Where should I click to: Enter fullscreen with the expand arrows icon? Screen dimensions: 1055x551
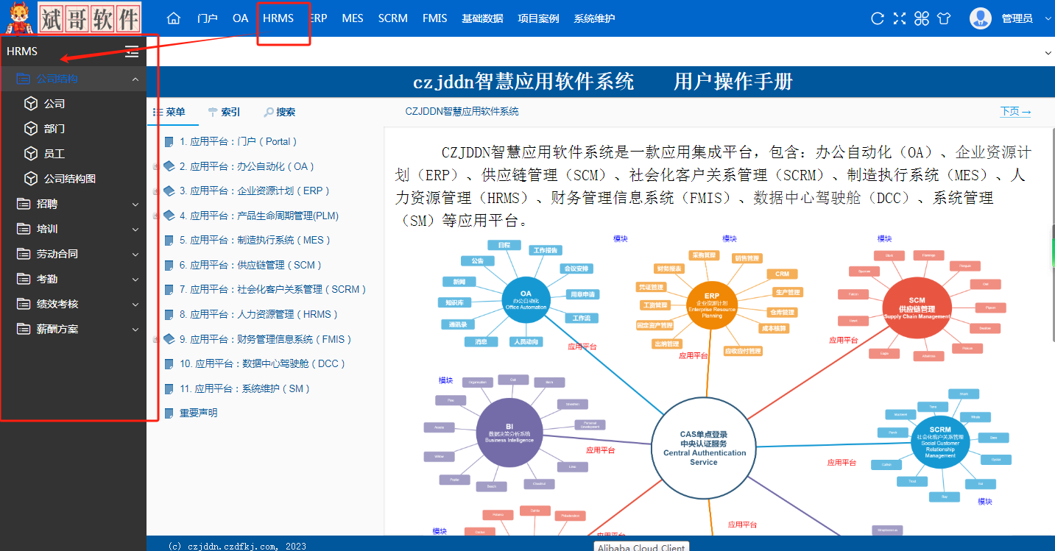pos(899,18)
